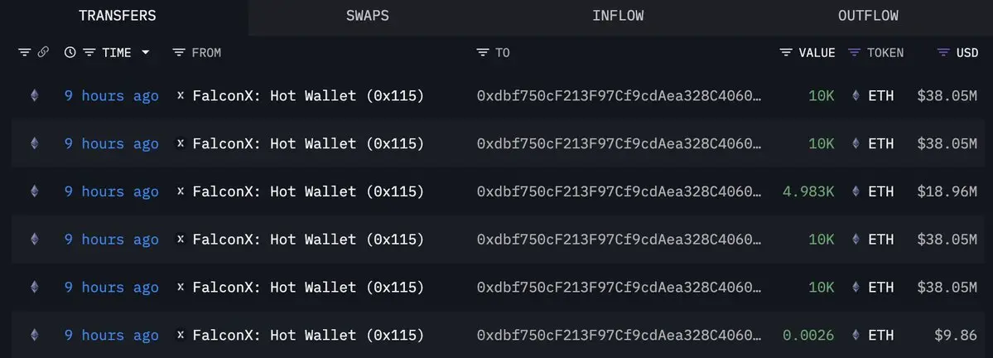Switch to the SWAPS tab
The height and width of the screenshot is (358, 993).
pyautogui.click(x=368, y=16)
